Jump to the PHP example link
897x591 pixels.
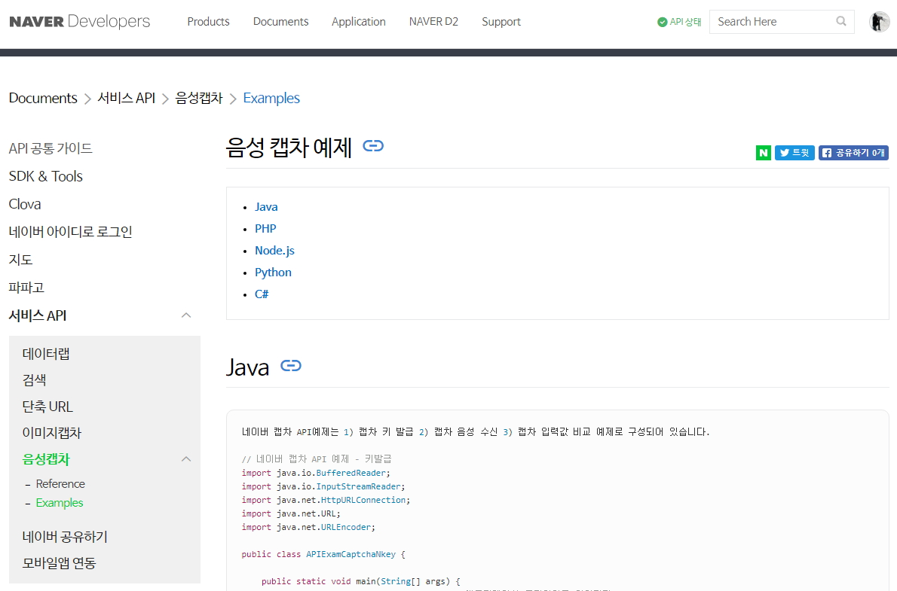pos(265,229)
